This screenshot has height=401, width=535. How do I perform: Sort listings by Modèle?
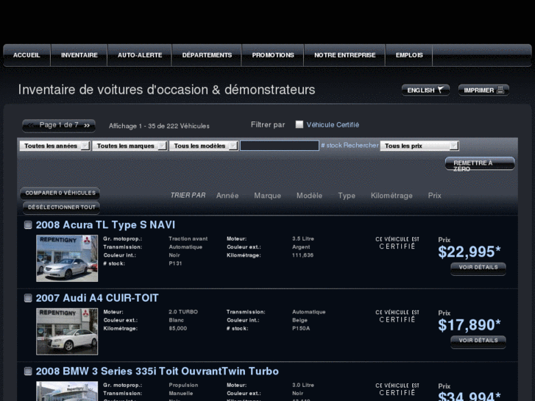(309, 196)
